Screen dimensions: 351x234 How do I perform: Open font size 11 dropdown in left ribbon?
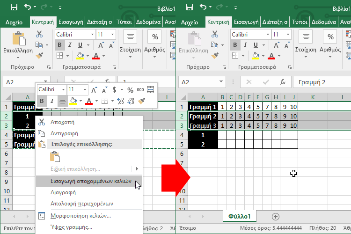tap(112, 35)
